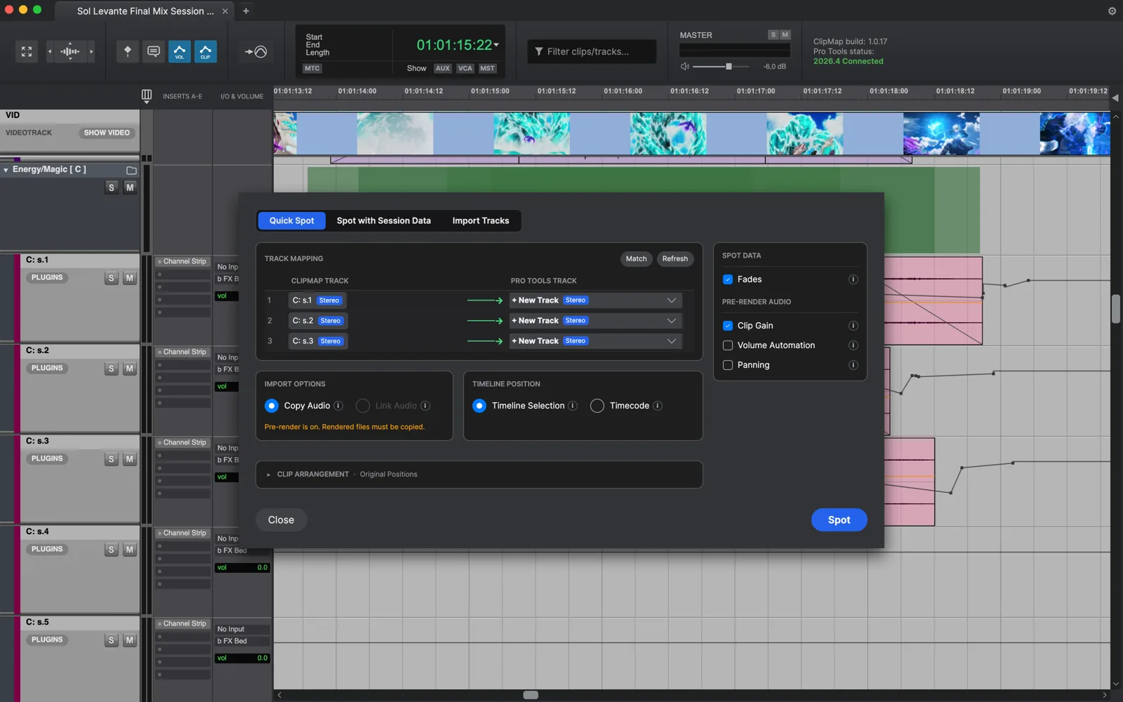Click the Close button in the dialog
This screenshot has height=702, width=1123.
tap(281, 520)
